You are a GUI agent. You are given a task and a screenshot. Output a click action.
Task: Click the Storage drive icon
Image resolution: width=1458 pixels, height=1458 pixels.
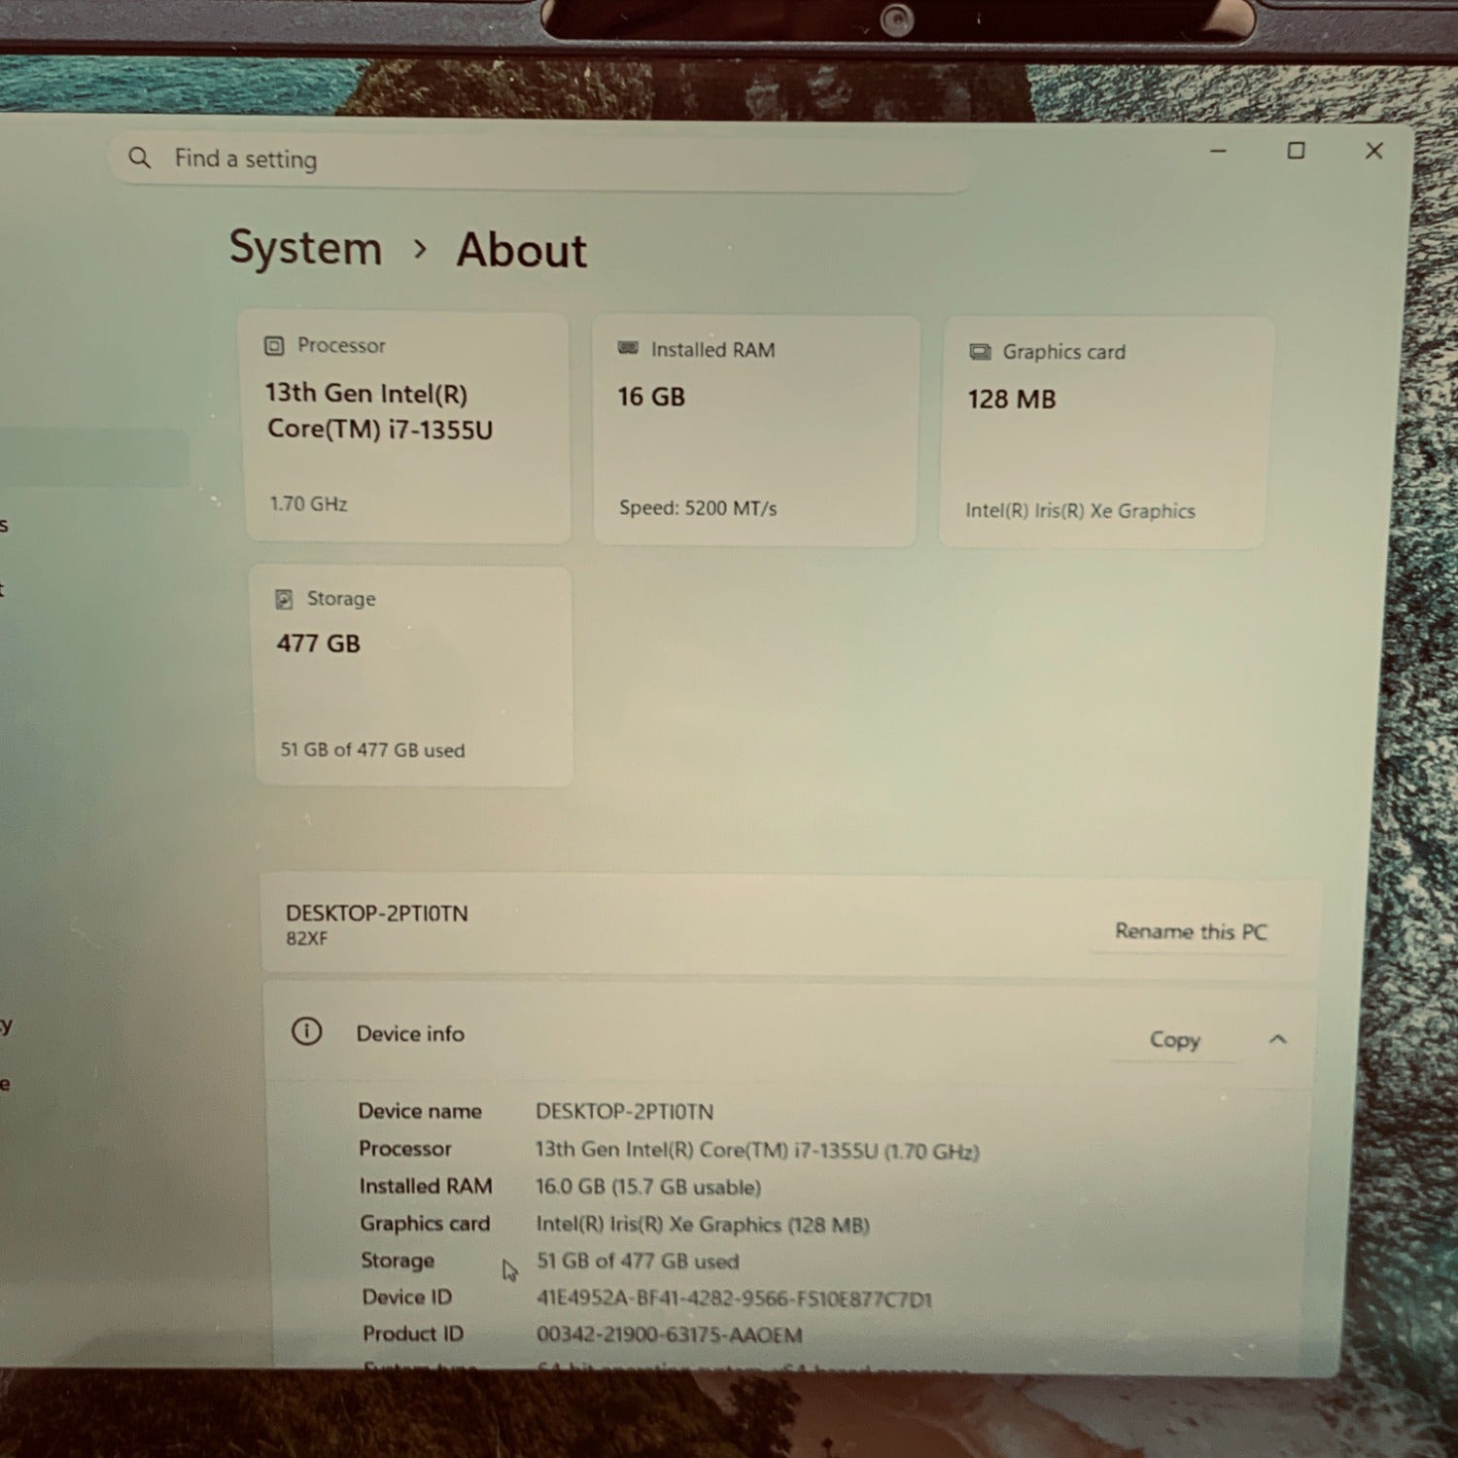click(284, 599)
